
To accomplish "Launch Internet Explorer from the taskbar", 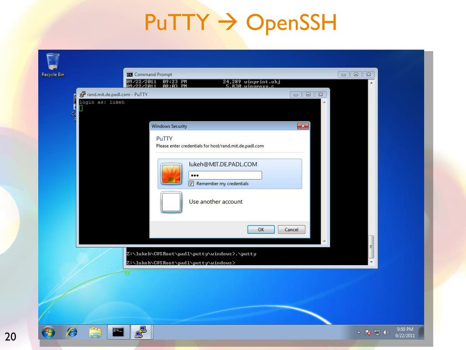I will [x=71, y=332].
